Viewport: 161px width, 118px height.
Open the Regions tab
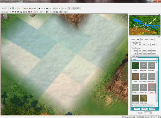click(147, 40)
